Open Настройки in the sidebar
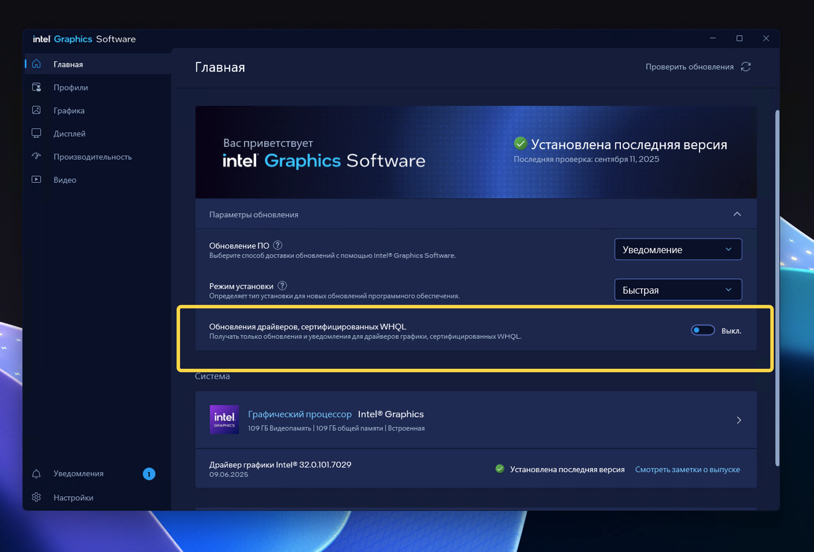The image size is (814, 552). point(98,497)
